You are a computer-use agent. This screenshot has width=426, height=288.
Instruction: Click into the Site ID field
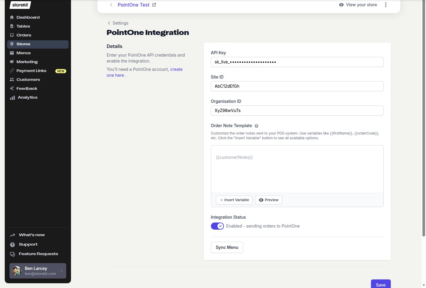[x=297, y=86]
